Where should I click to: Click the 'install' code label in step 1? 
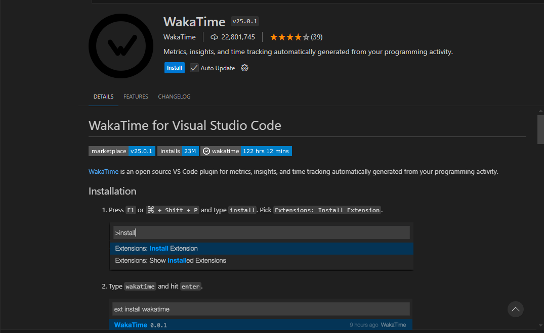coord(242,210)
